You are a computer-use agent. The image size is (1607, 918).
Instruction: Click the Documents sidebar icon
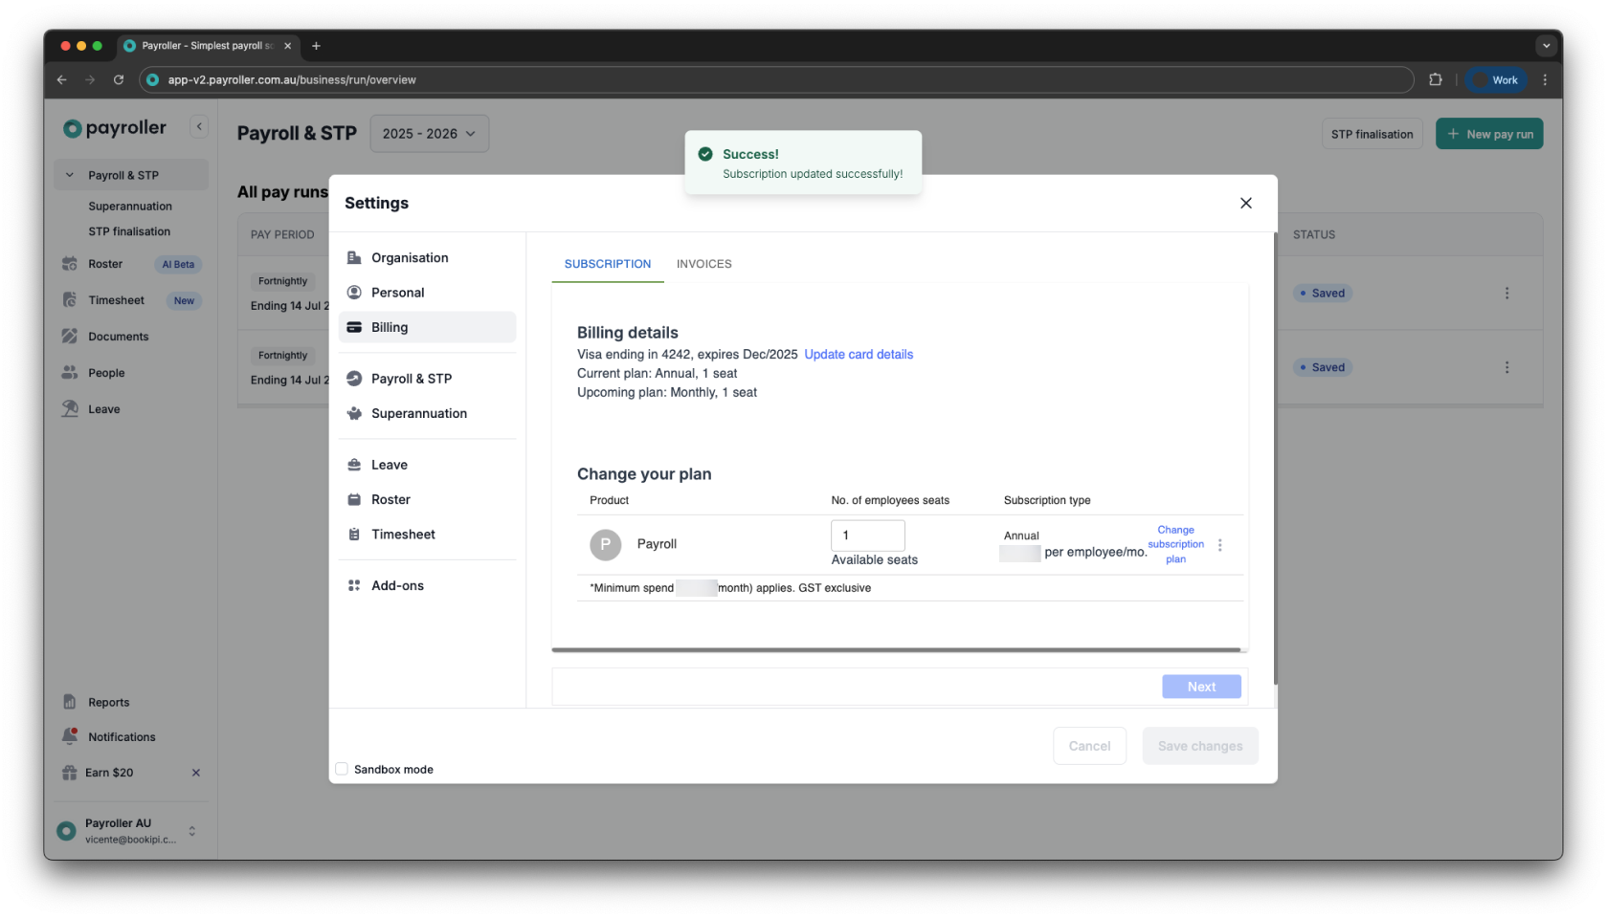pyautogui.click(x=70, y=336)
